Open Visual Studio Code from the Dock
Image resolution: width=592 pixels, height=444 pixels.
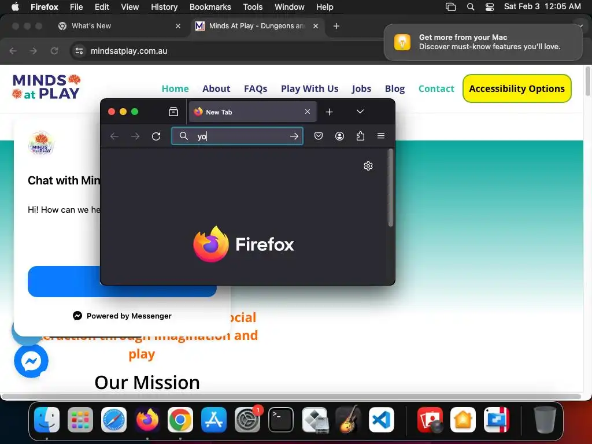pyautogui.click(x=382, y=420)
